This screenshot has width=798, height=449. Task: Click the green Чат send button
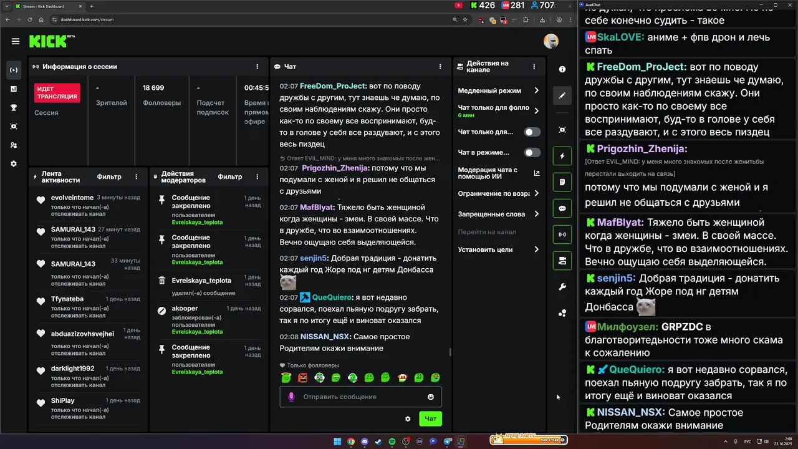(x=430, y=418)
